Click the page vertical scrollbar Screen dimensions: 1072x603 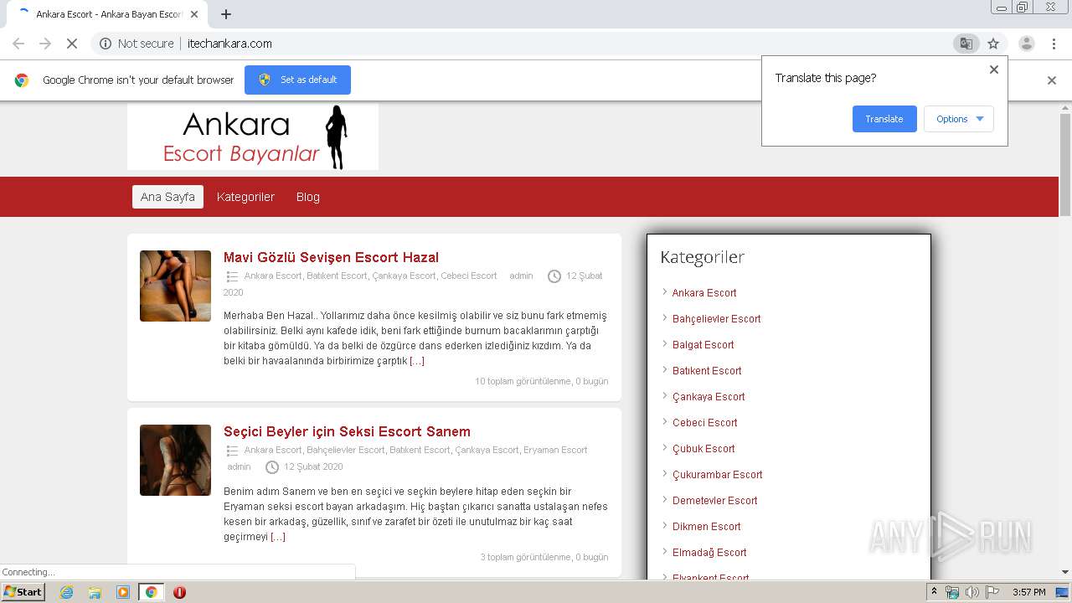1065,163
